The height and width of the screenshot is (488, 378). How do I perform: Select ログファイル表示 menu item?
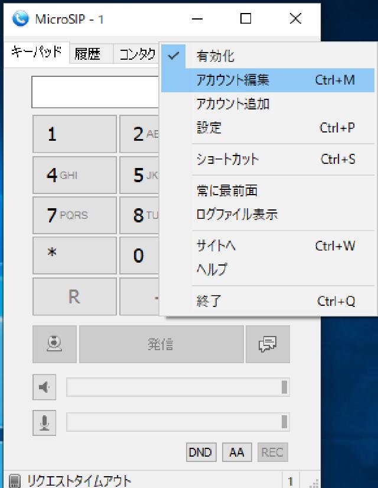[268, 215]
